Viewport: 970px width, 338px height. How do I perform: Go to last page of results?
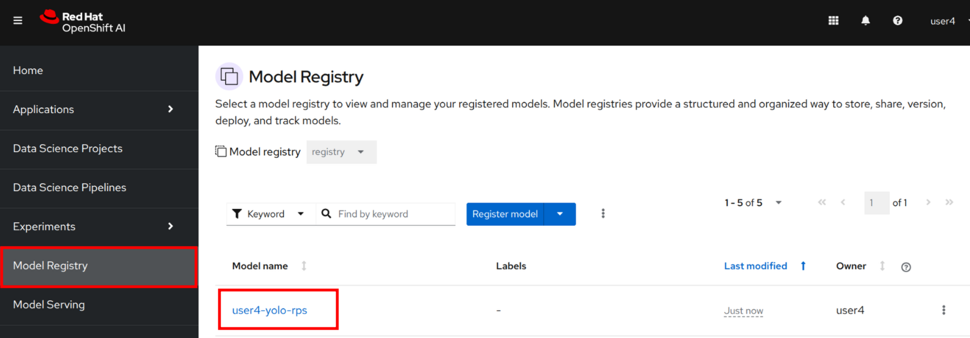point(949,202)
